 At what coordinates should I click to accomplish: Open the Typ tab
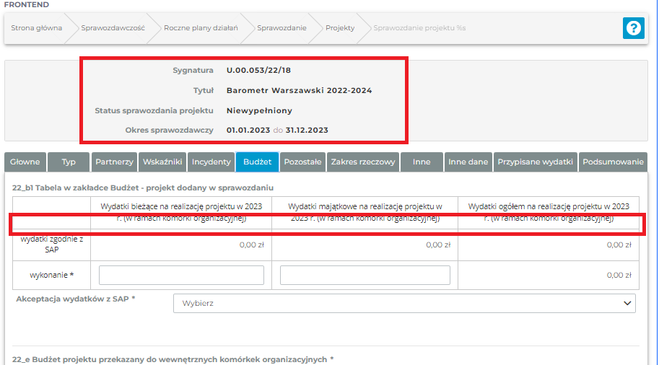pos(69,162)
